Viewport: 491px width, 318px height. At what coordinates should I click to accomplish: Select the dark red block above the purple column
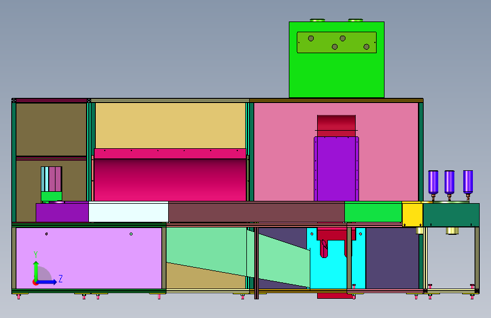[336, 126]
